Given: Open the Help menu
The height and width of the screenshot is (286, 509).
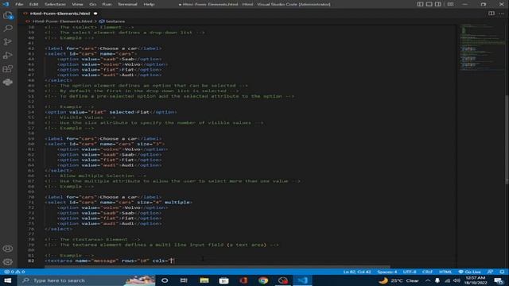Looking at the screenshot, I should pyautogui.click(x=149, y=4).
